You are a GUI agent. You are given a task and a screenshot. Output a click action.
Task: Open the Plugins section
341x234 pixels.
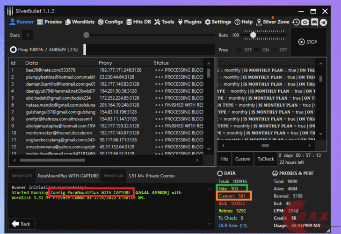pyautogui.click(x=189, y=22)
